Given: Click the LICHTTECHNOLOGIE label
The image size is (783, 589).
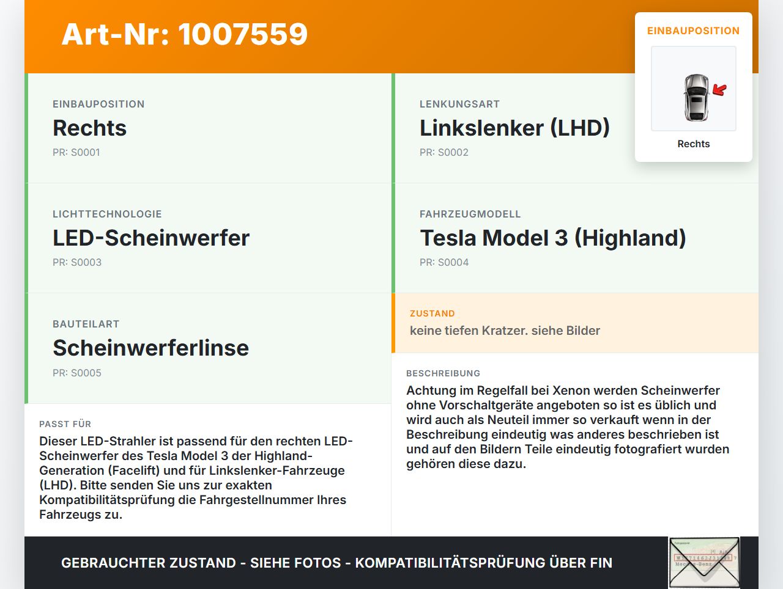Looking at the screenshot, I should 107,214.
